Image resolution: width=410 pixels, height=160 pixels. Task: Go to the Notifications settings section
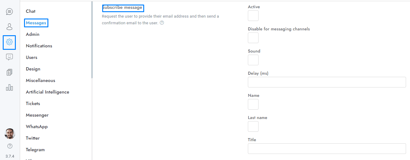(x=39, y=46)
